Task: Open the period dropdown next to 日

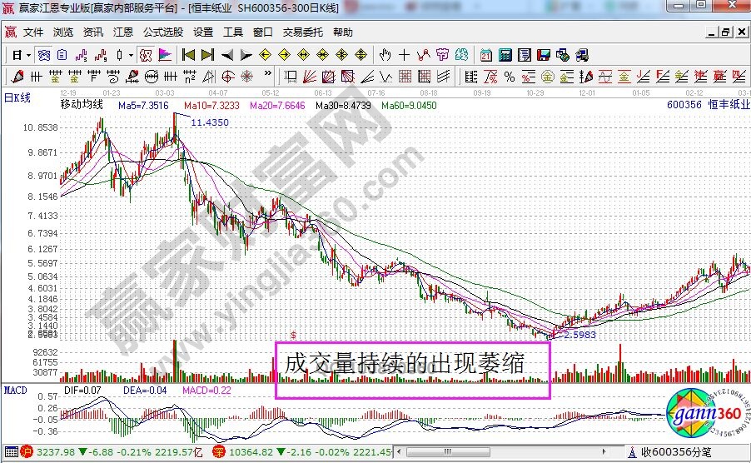Action: click(x=28, y=55)
